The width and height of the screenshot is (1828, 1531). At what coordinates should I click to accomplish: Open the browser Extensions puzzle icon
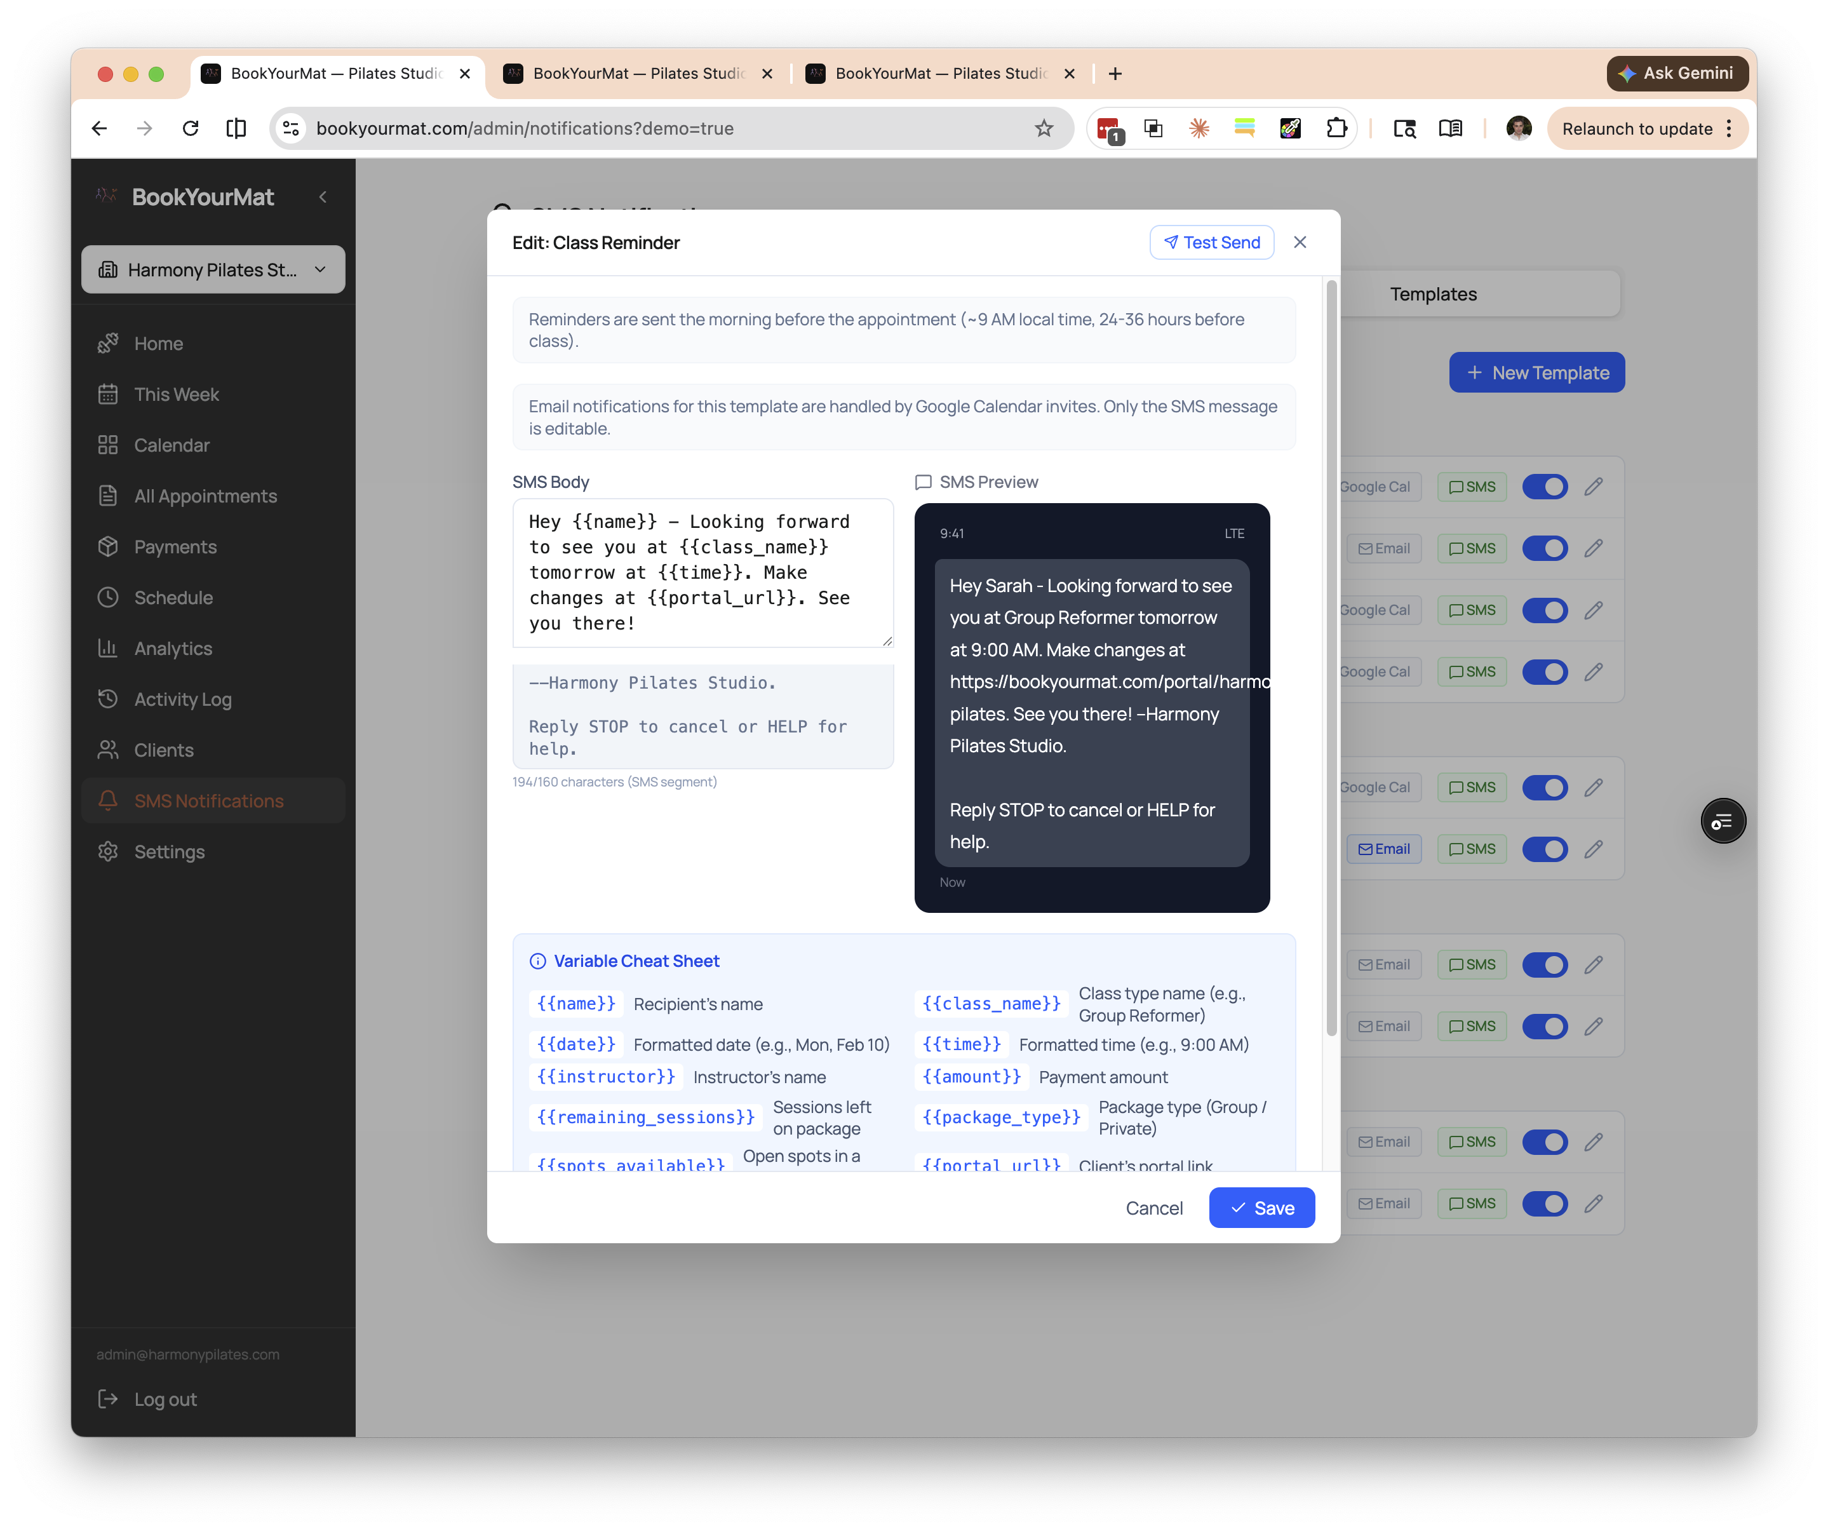[x=1336, y=129]
